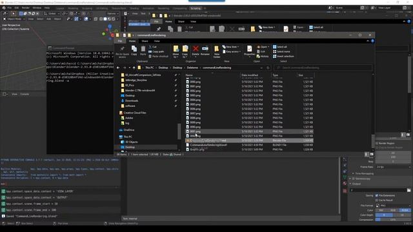Click the refresh icon next to address bar
Viewport: 413px width, 232px height.
click(x=268, y=68)
